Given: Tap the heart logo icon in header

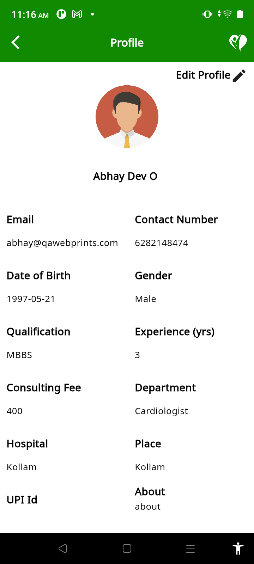Looking at the screenshot, I should click(238, 43).
